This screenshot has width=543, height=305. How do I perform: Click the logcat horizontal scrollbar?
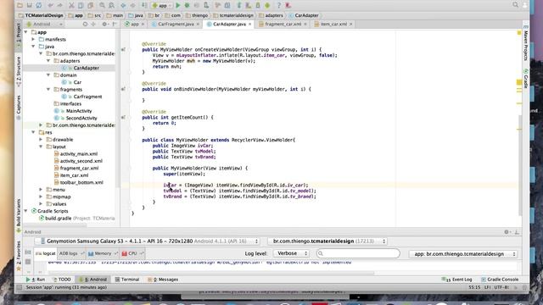211,273
